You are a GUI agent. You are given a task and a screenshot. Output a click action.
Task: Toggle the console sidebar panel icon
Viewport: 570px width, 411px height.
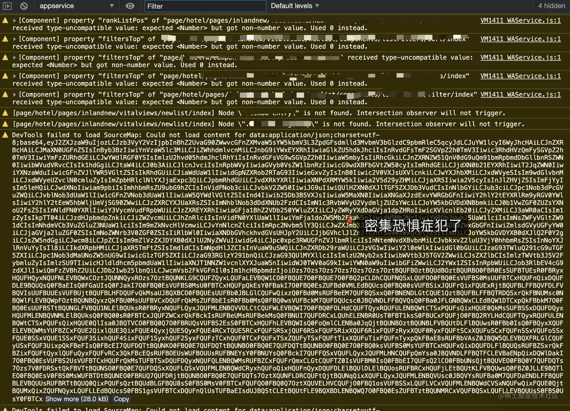[x=7, y=6]
